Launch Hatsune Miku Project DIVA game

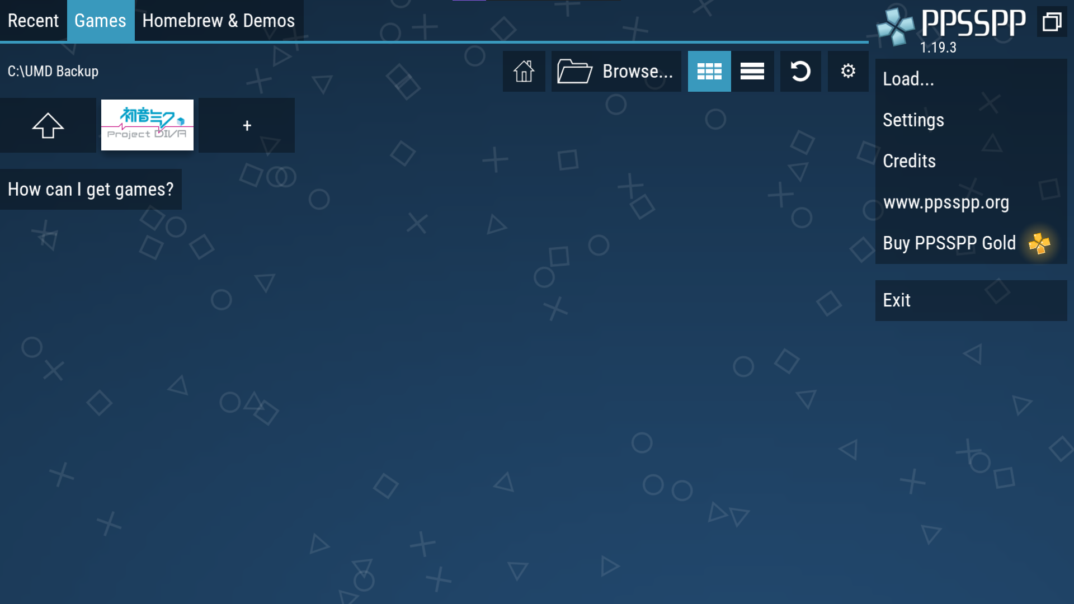(147, 125)
